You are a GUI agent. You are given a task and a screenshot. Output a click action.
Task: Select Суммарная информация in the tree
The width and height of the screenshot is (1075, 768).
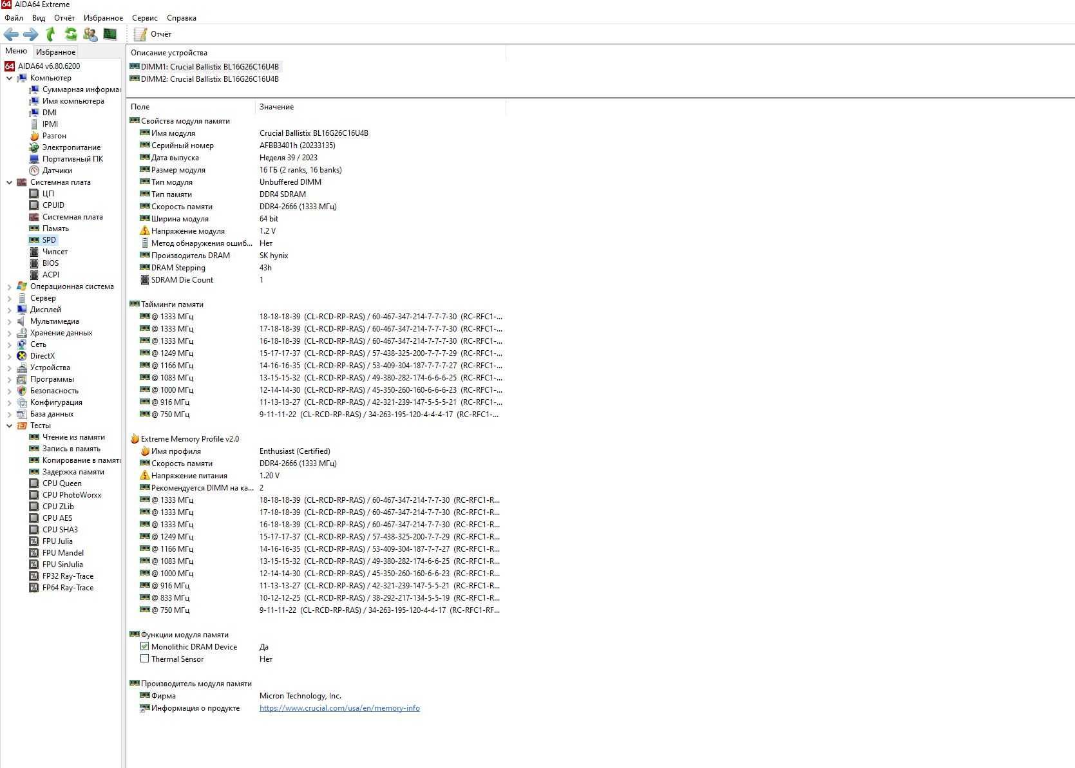click(x=75, y=89)
